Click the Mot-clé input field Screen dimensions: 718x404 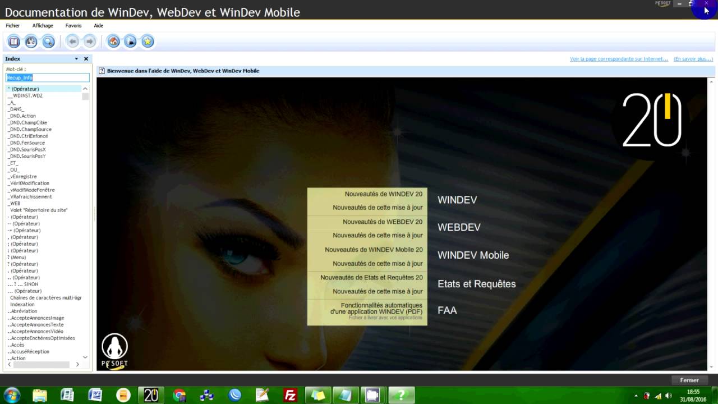pyautogui.click(x=48, y=77)
